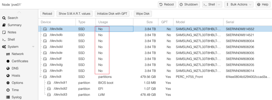
Task: Click the drive icon for /dev/sdi1 partition
Action: 49,83
